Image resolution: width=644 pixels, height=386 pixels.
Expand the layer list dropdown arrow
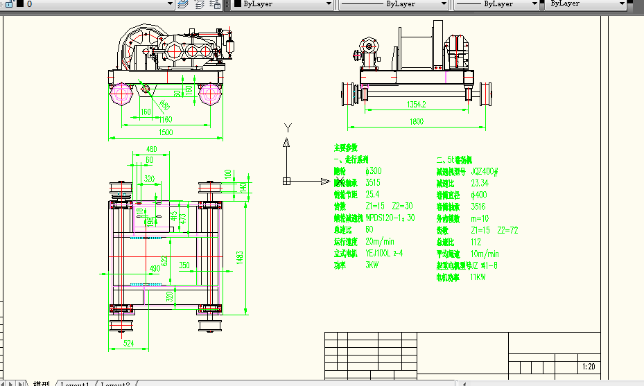pos(170,4)
